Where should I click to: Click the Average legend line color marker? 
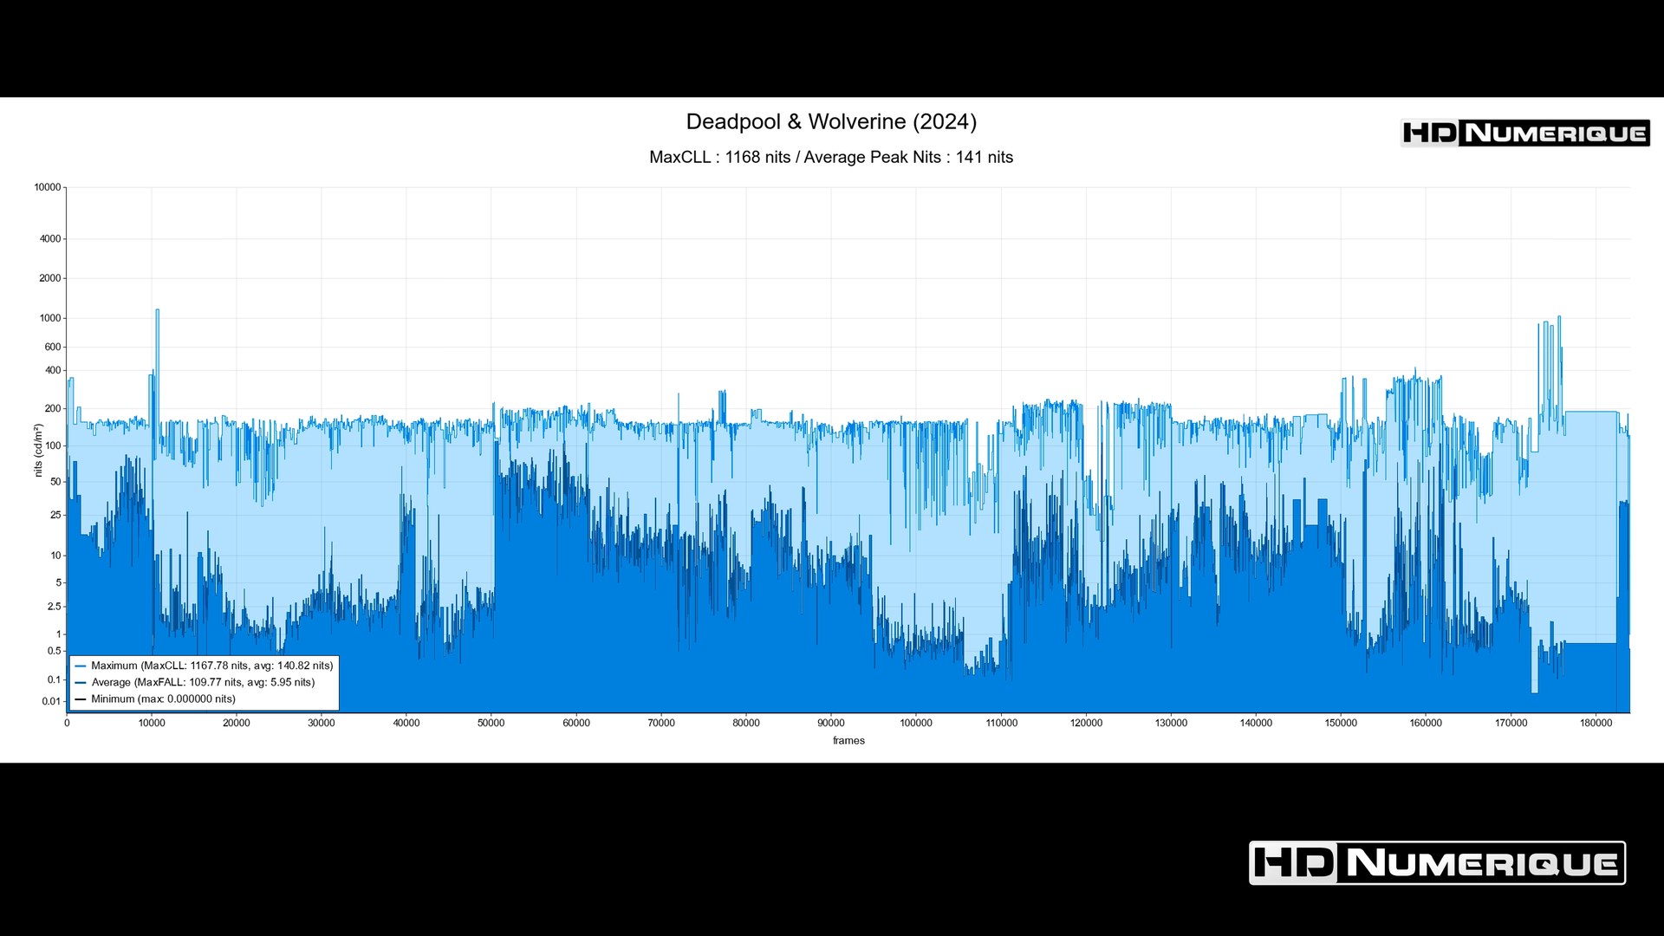[x=81, y=683]
